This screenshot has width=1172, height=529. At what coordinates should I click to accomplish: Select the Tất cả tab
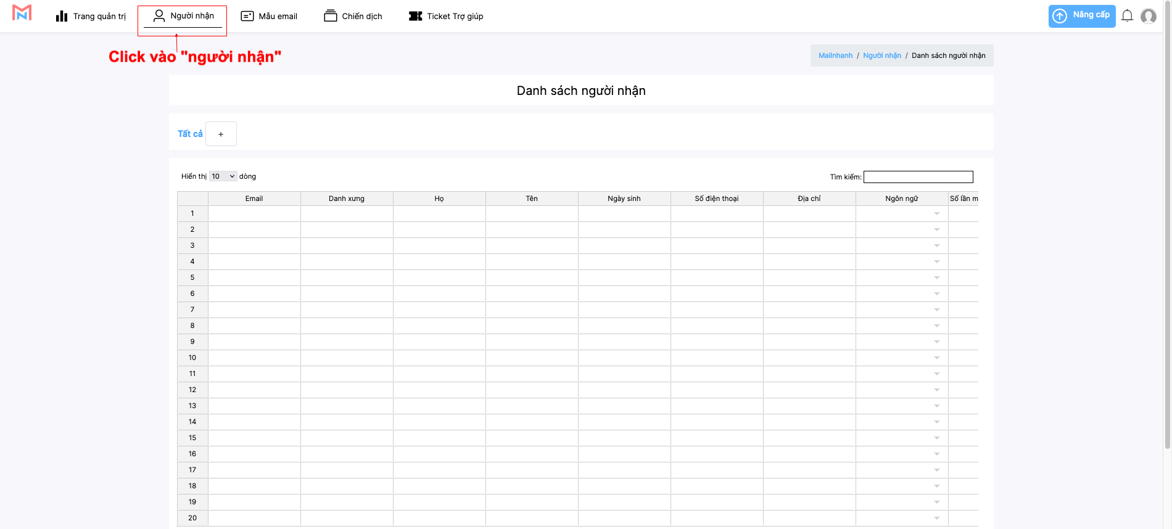tap(190, 134)
